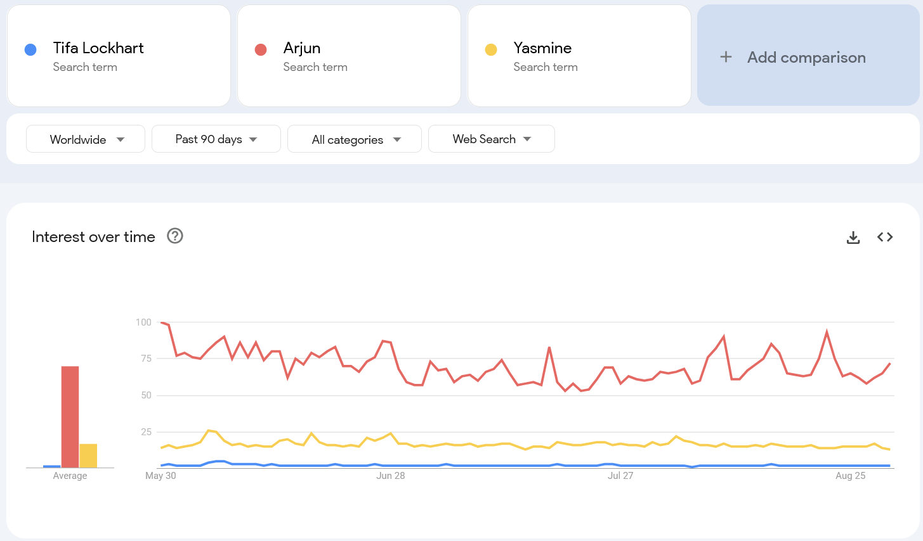Select the blue dot next to Tifa Lockhart

point(30,50)
